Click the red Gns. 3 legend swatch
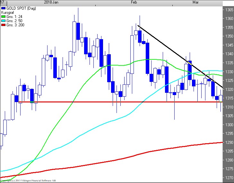Viewport: 234px width, 183px height. point(4,25)
